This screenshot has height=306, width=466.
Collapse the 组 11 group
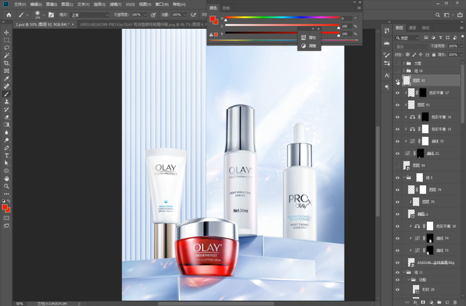[404, 272]
